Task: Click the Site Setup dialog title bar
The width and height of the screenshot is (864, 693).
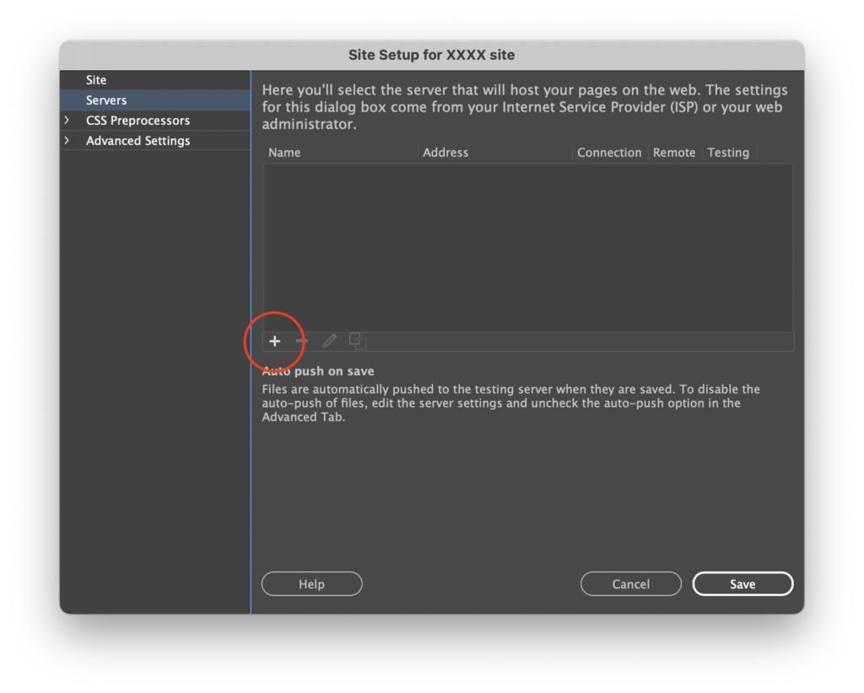Action: point(431,55)
